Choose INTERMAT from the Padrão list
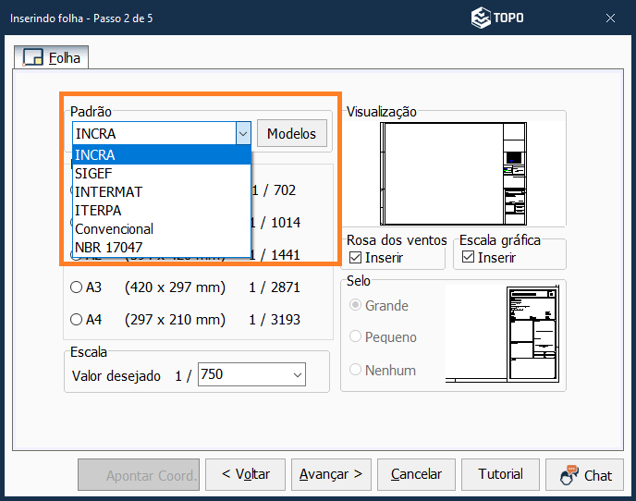 (109, 191)
